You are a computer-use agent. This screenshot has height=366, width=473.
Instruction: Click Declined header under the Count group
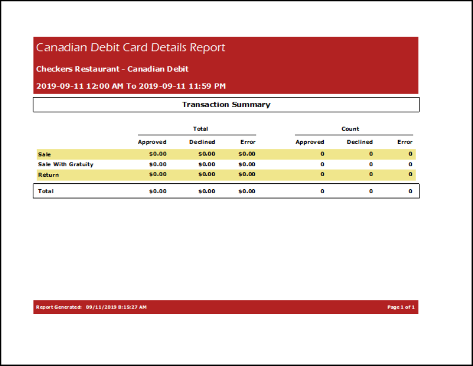pyautogui.click(x=360, y=142)
